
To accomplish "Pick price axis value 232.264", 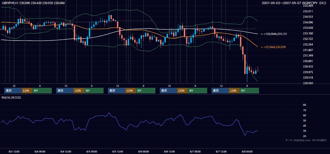I will 308,44.
